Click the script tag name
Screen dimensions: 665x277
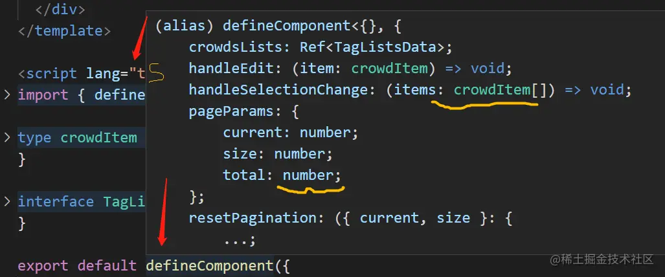click(51, 74)
